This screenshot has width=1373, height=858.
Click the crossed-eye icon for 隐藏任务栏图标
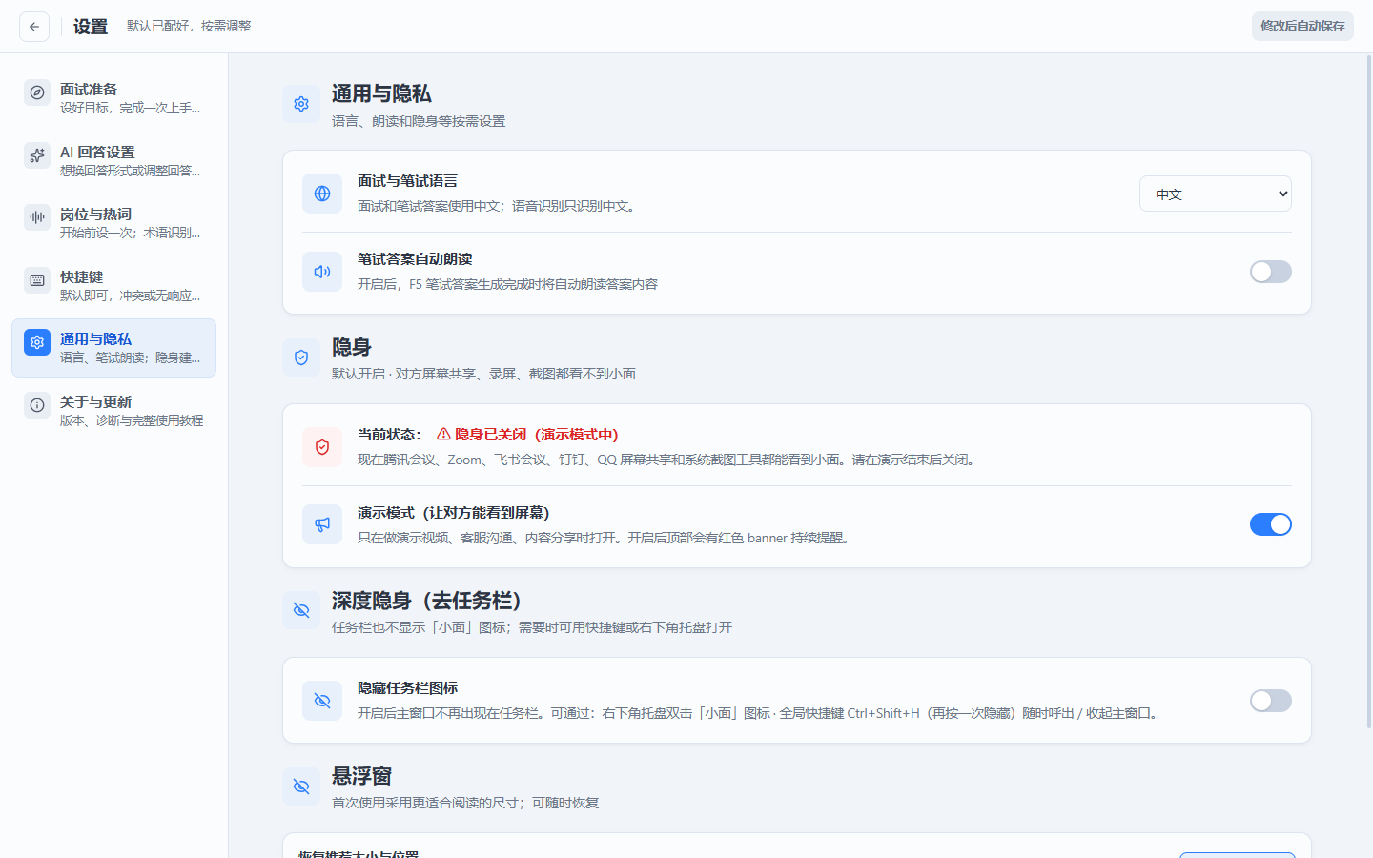tap(322, 701)
